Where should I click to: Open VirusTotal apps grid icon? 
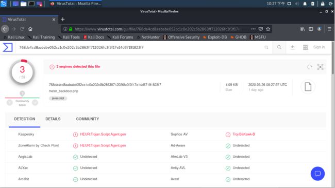coord(306,47)
